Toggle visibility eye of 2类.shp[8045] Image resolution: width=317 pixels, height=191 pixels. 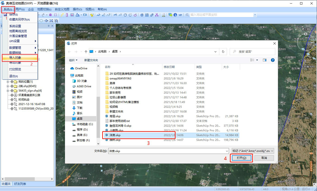[x=12, y=86]
